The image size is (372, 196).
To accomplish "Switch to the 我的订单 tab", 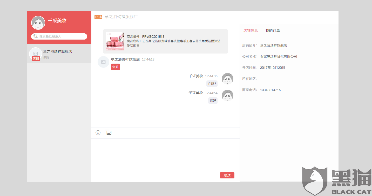I will [273, 30].
